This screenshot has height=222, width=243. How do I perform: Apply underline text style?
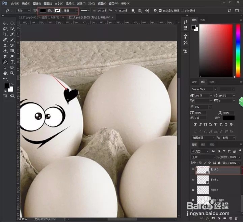coord(226,125)
